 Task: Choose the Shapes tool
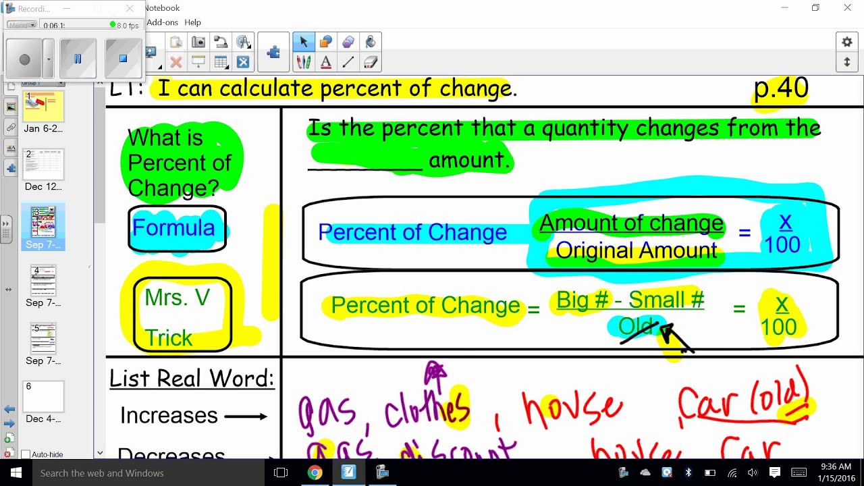326,42
